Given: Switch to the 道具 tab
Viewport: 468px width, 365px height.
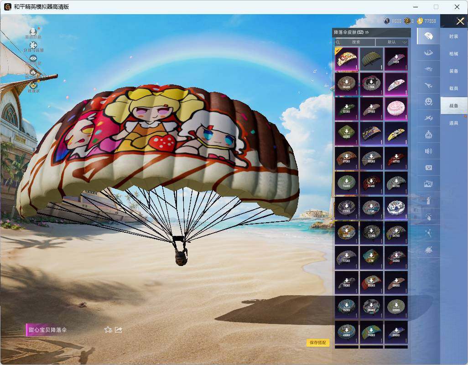Looking at the screenshot, I should point(454,123).
